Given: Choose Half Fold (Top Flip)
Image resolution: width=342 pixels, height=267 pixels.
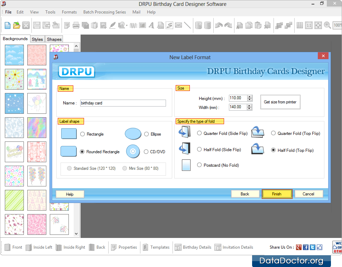Looking at the screenshot, I should click(273, 150).
